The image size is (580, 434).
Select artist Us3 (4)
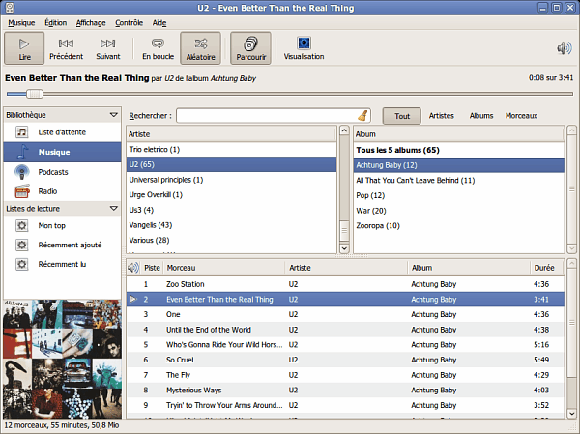click(232, 210)
